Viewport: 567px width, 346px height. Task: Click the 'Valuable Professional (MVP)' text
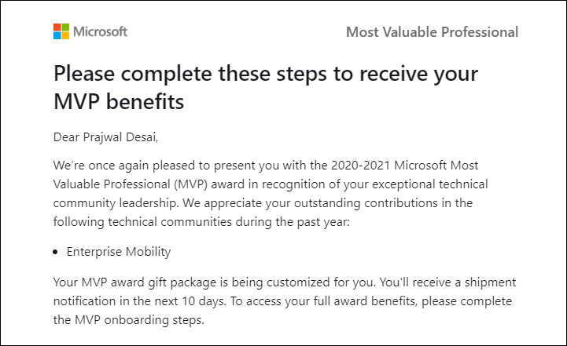coord(131,184)
